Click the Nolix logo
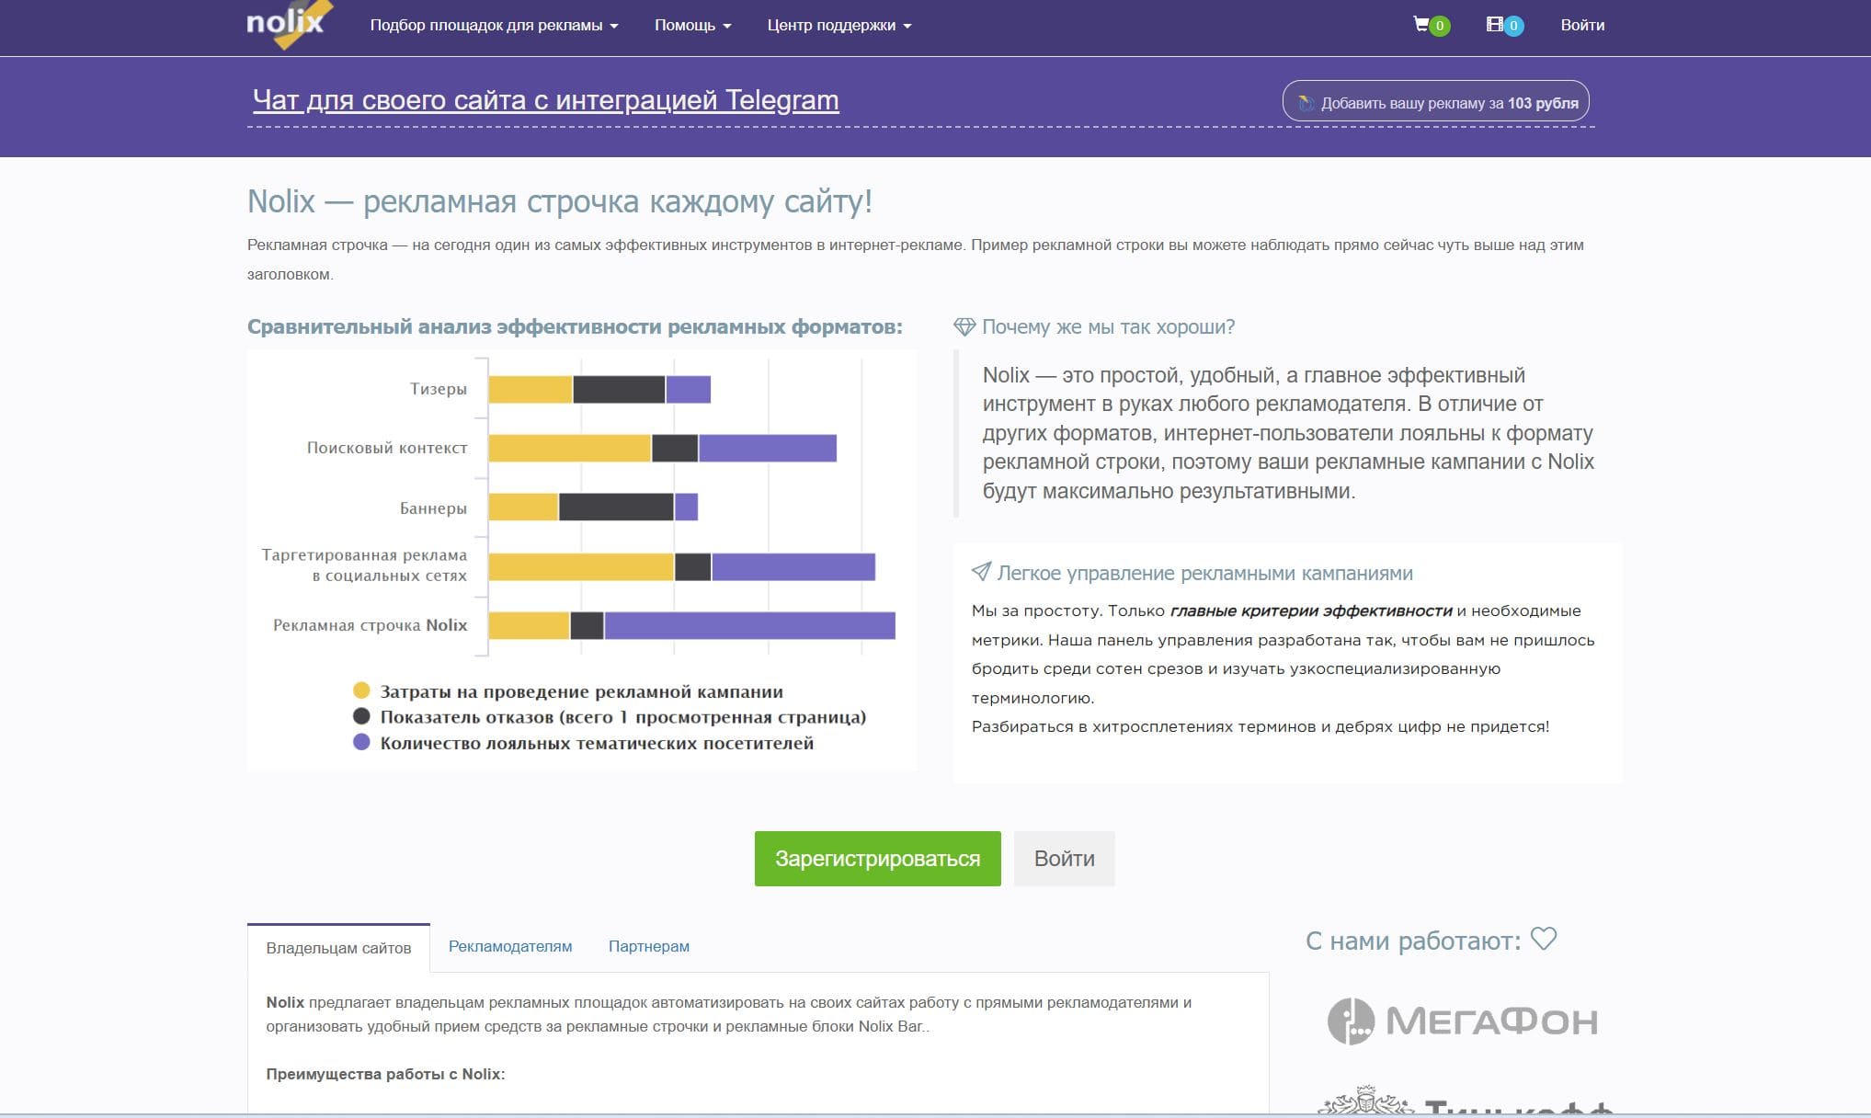 coord(287,24)
